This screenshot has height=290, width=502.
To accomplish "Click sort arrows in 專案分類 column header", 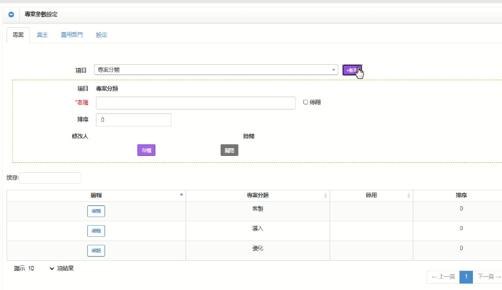I will pos(325,196).
